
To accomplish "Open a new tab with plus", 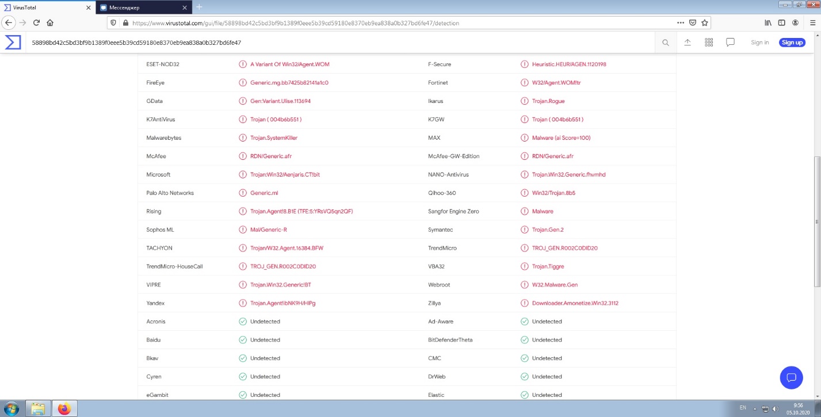I will tap(199, 7).
